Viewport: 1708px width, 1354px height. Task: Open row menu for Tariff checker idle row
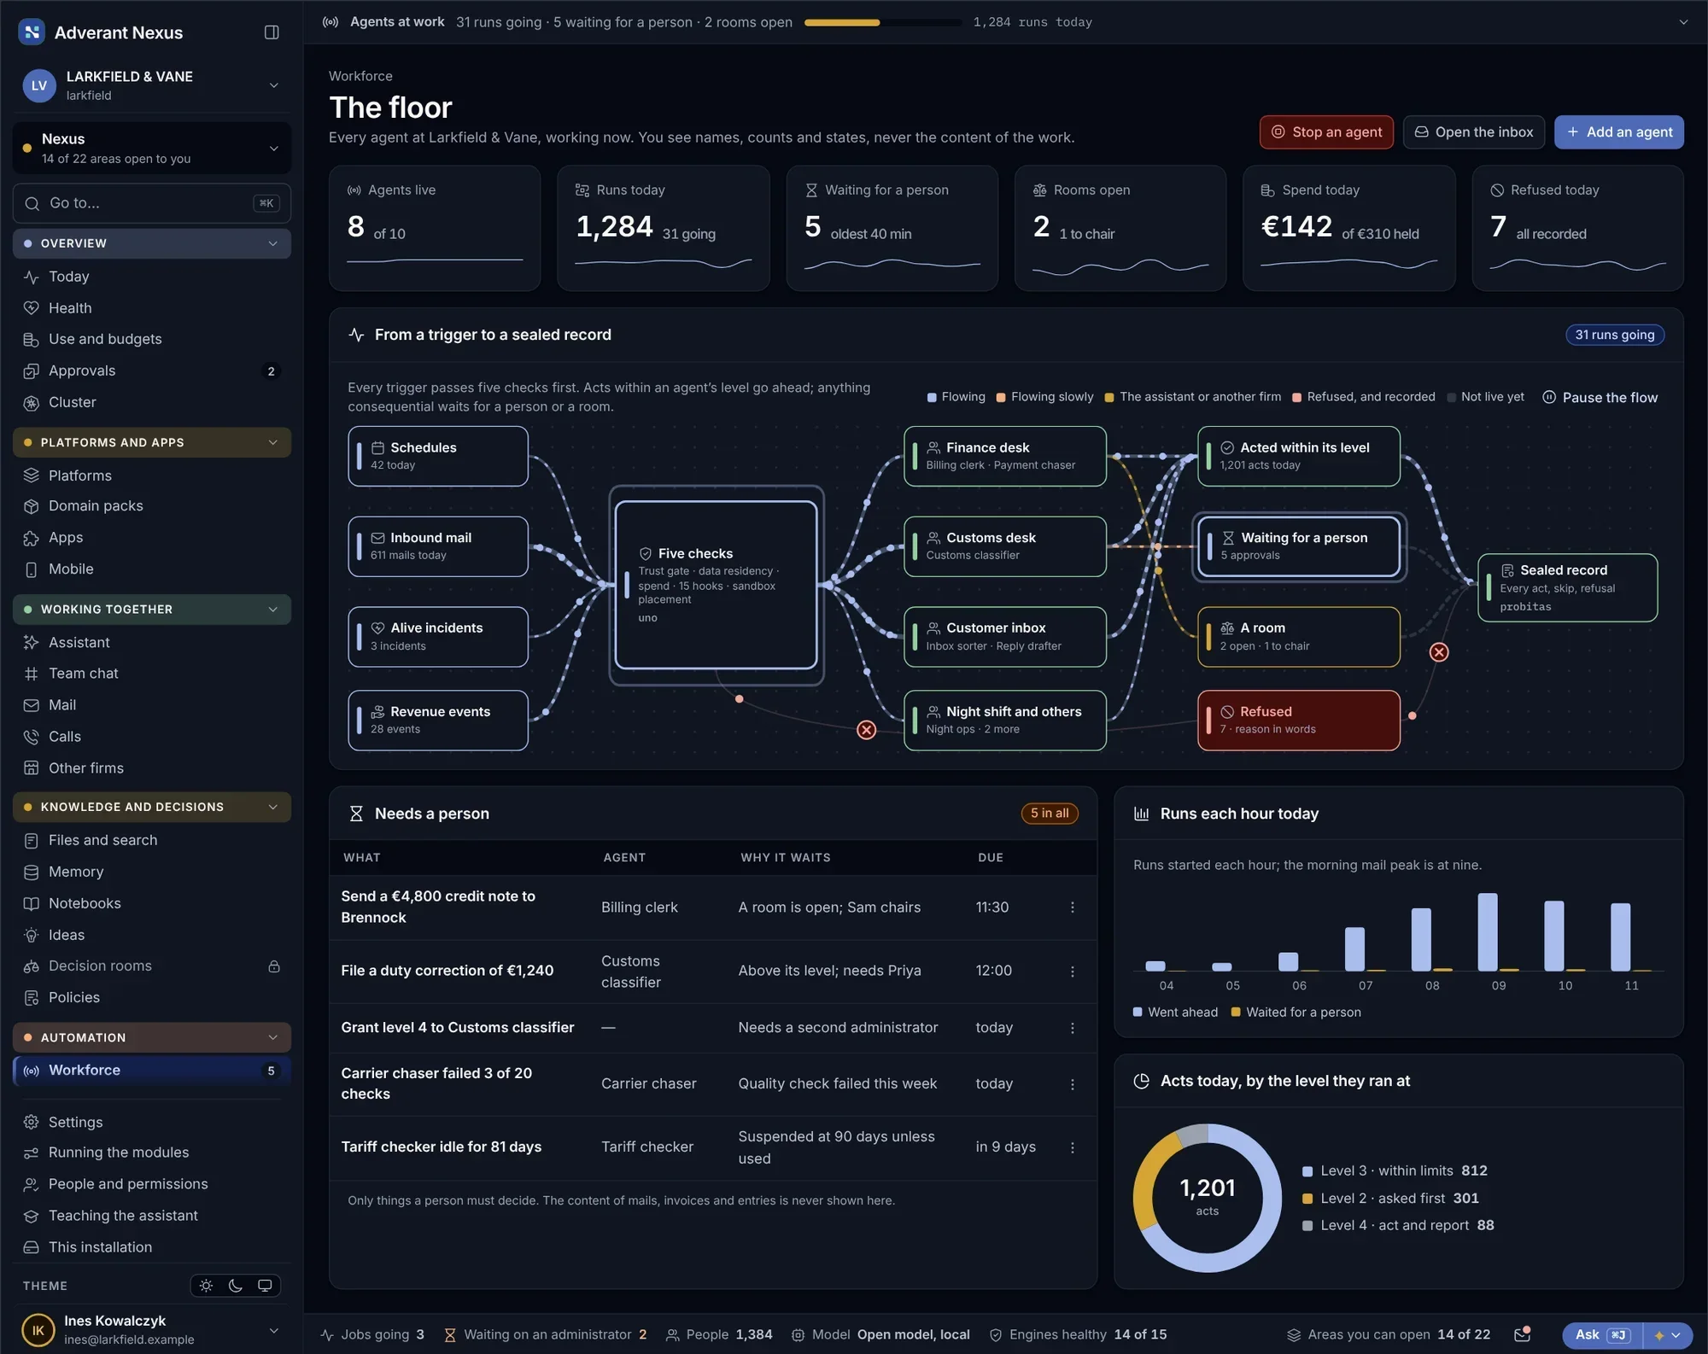pos(1073,1147)
